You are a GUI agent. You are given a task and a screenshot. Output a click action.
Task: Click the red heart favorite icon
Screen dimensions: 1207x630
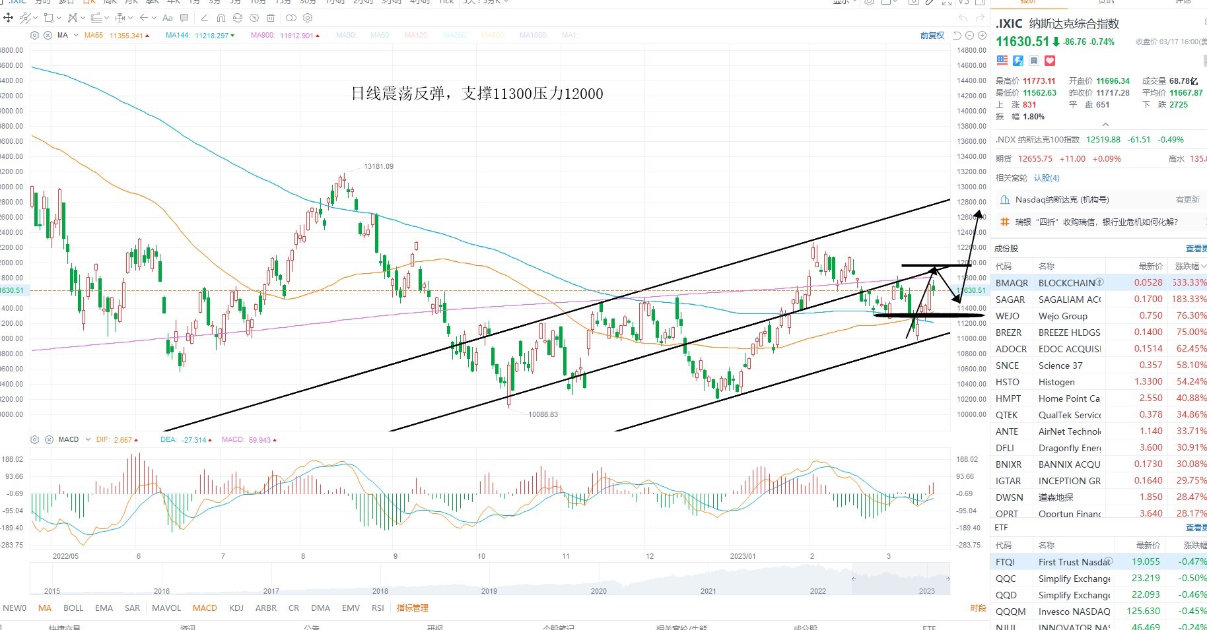tap(1050, 61)
